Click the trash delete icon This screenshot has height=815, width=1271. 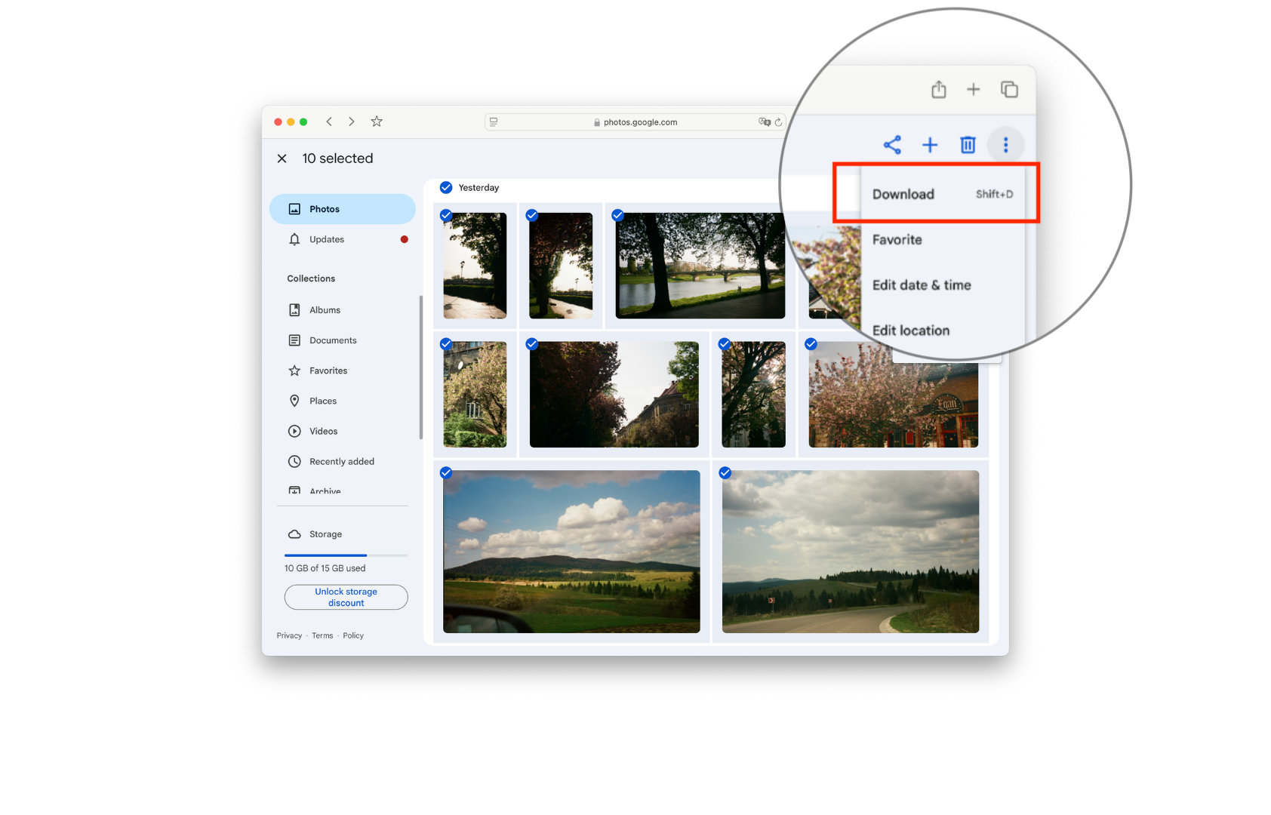[968, 145]
